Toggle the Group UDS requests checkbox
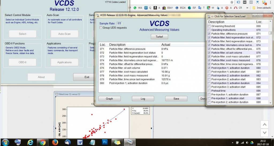 101,27
